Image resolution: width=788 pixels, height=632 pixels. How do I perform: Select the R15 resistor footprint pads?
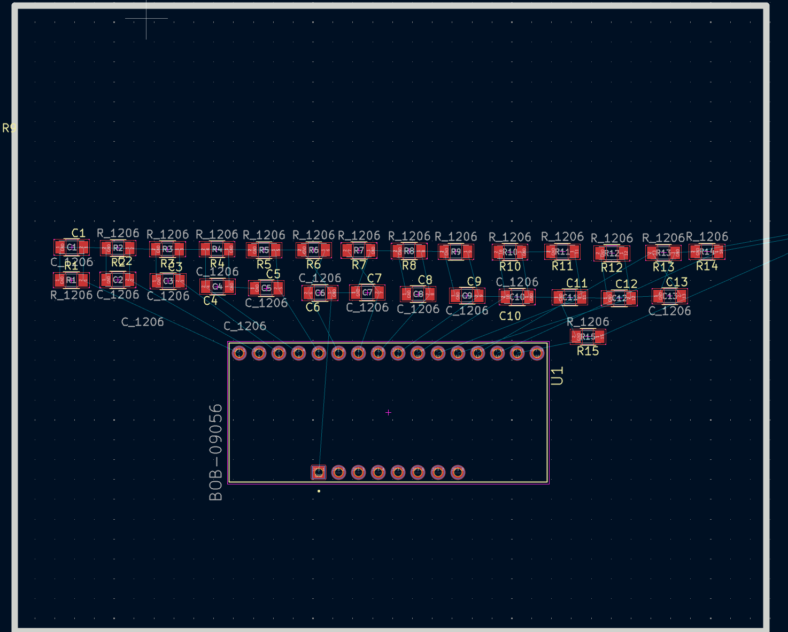coord(588,336)
